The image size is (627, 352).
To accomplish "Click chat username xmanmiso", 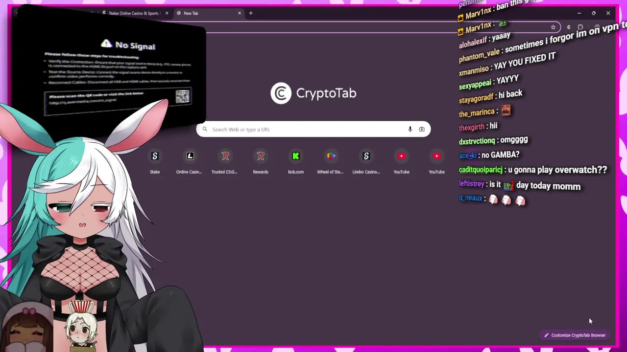I will click(x=474, y=71).
